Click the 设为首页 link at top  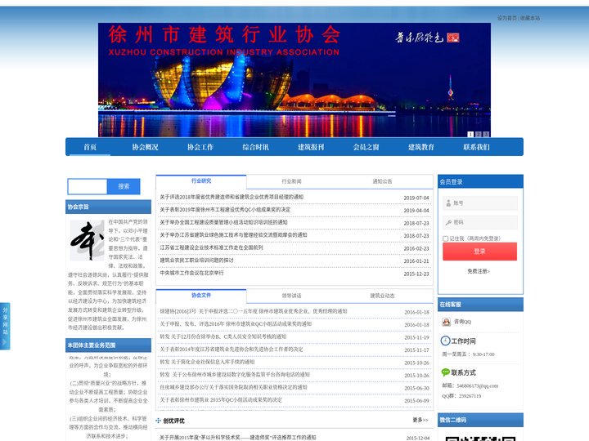506,18
